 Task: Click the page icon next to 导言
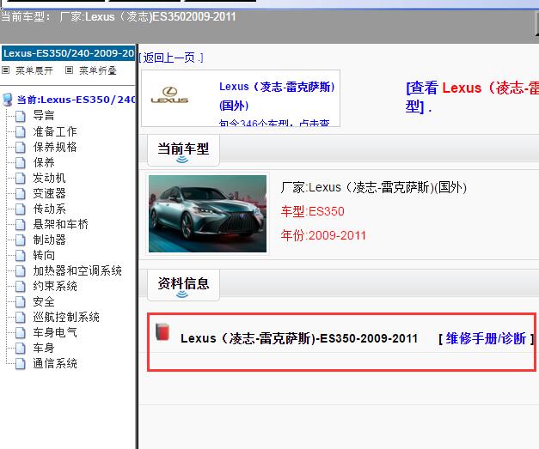pyautogui.click(x=21, y=116)
